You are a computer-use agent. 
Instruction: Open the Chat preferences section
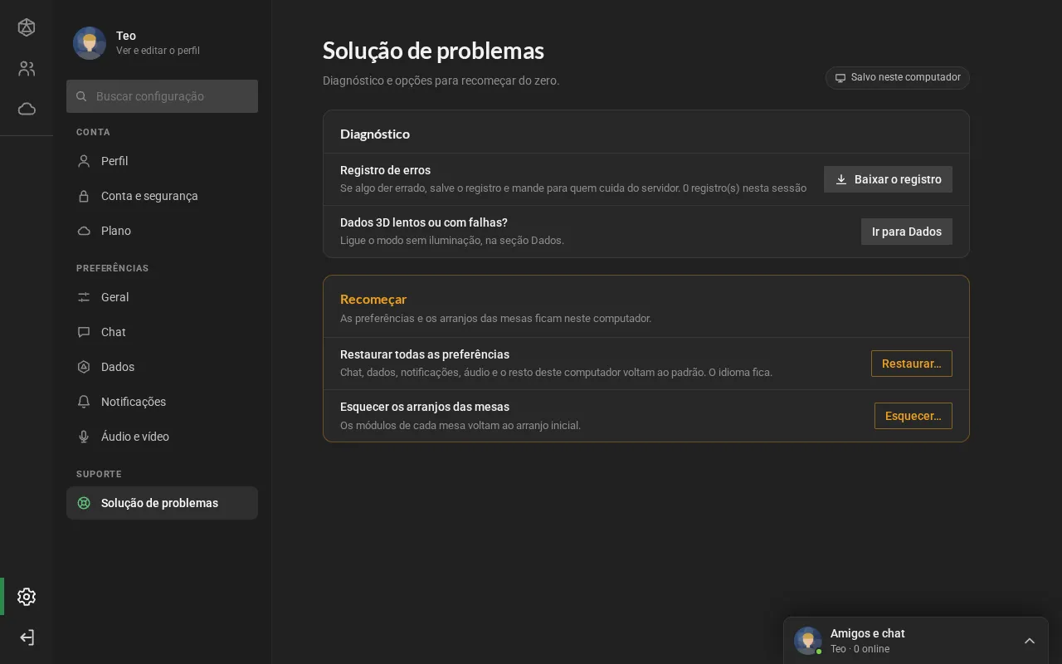(x=162, y=332)
